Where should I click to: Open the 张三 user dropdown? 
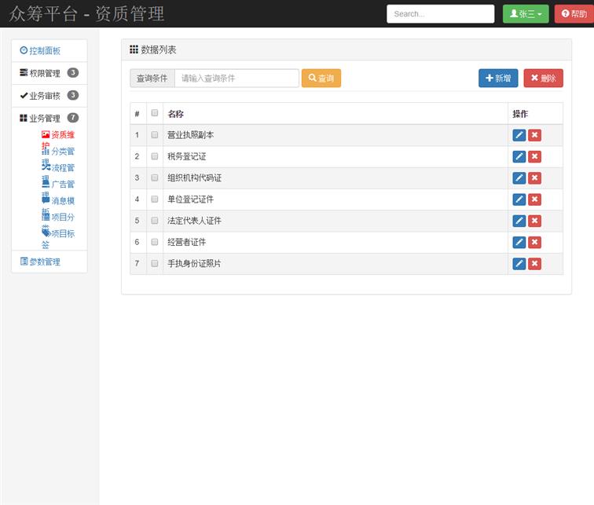pos(526,14)
